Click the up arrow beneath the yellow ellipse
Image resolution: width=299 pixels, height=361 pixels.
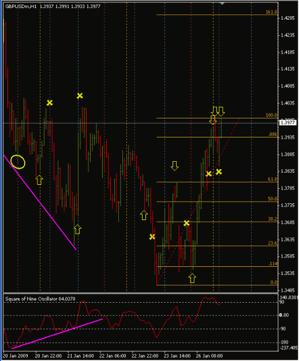(x=39, y=180)
